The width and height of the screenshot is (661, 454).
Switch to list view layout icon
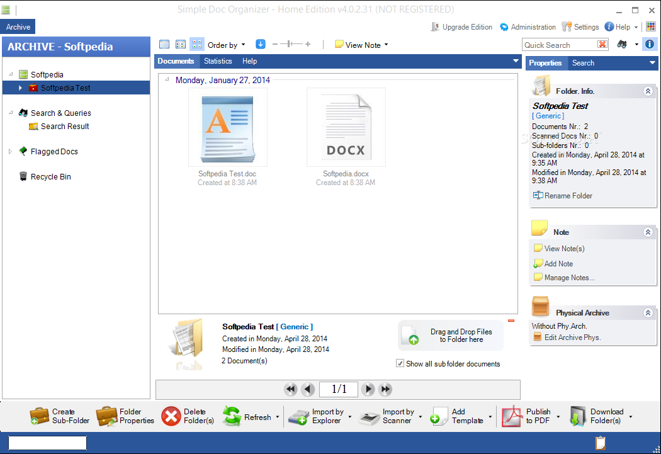click(x=164, y=44)
